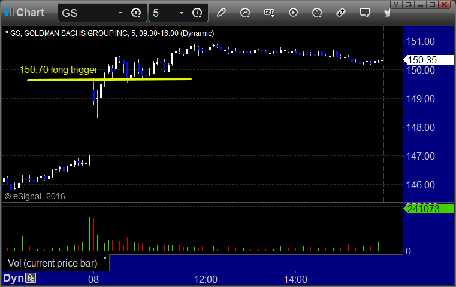Open the chart settings gear icon
Viewport: 456px width, 287px height.
(x=136, y=13)
